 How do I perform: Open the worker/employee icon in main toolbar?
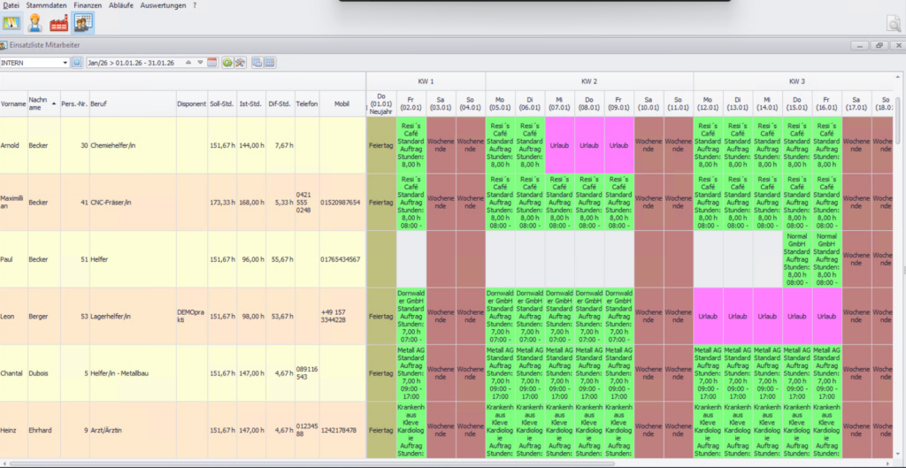tap(36, 23)
